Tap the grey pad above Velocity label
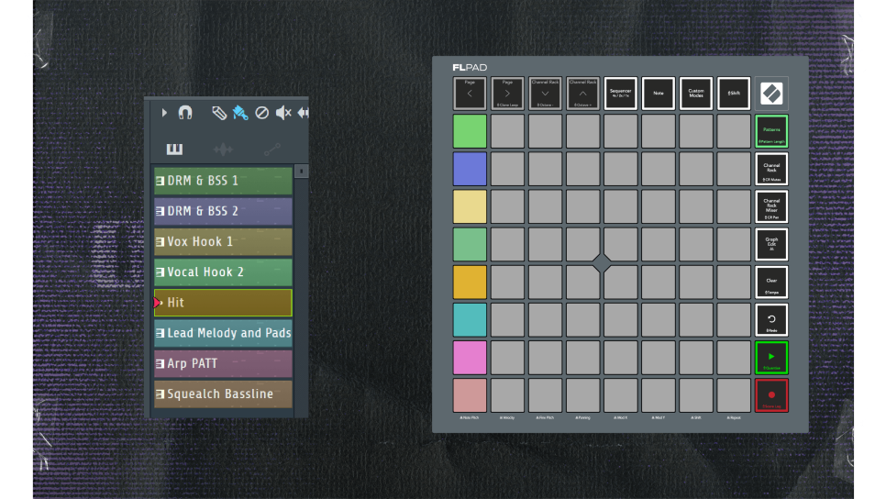This screenshot has height=499, width=886. (507, 395)
